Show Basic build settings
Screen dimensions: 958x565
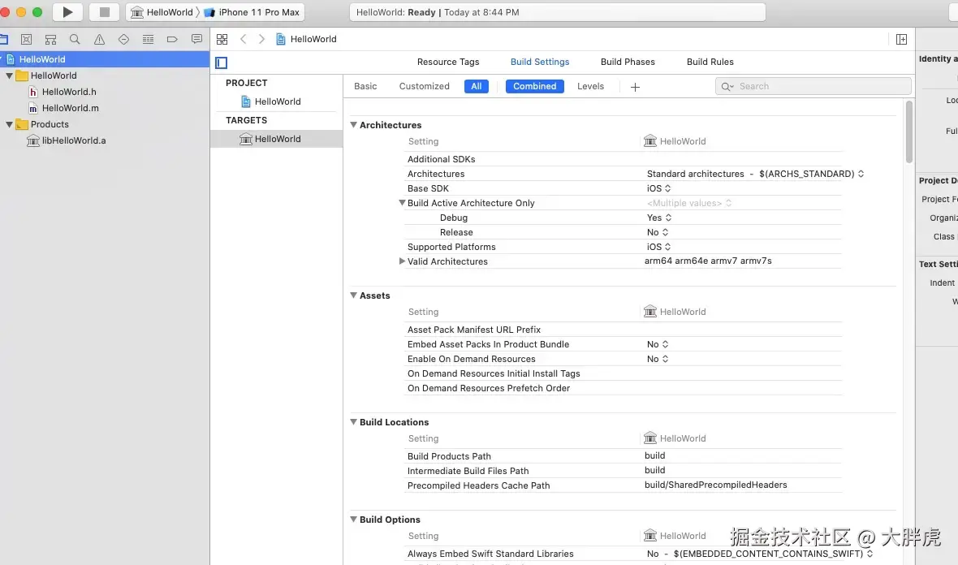(x=365, y=86)
